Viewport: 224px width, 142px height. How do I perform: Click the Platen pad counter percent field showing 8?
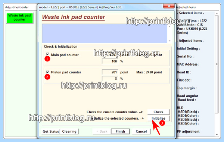[x=110, y=79]
